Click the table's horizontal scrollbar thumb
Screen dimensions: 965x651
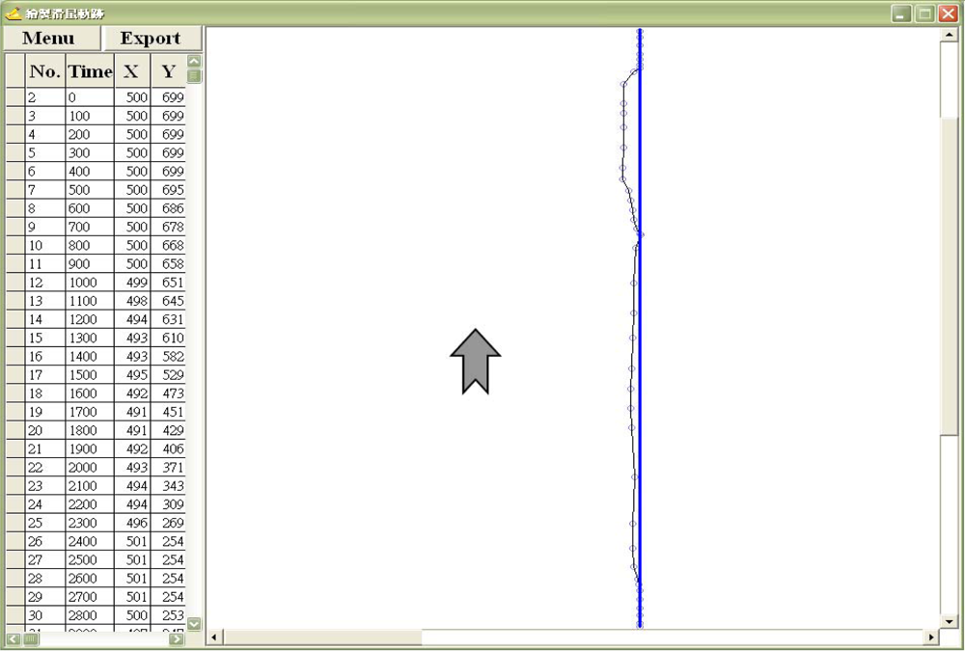click(30, 638)
